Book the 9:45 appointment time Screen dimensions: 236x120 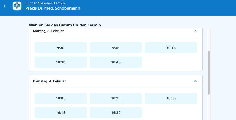pyautogui.click(x=116, y=48)
